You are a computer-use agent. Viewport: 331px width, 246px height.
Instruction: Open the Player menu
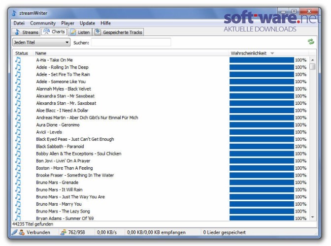[67, 23]
